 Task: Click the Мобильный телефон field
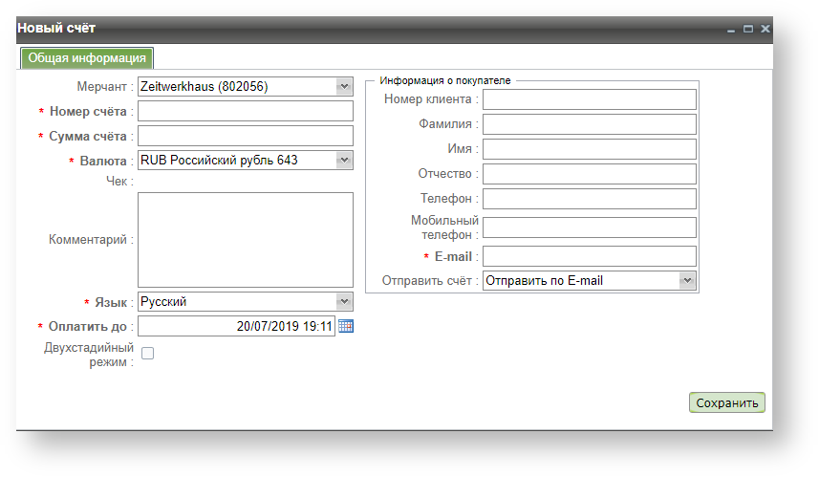[x=590, y=228]
